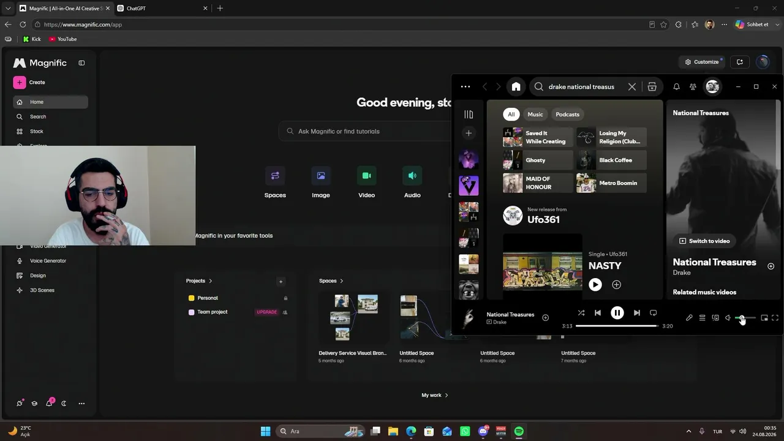This screenshot has width=784, height=441.
Task: Open Delivery Service Visual Brand space thumbnail
Action: point(354,318)
